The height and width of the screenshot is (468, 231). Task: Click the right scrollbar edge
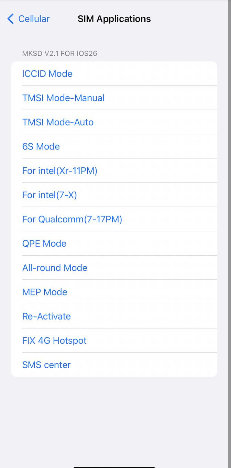coord(229,206)
